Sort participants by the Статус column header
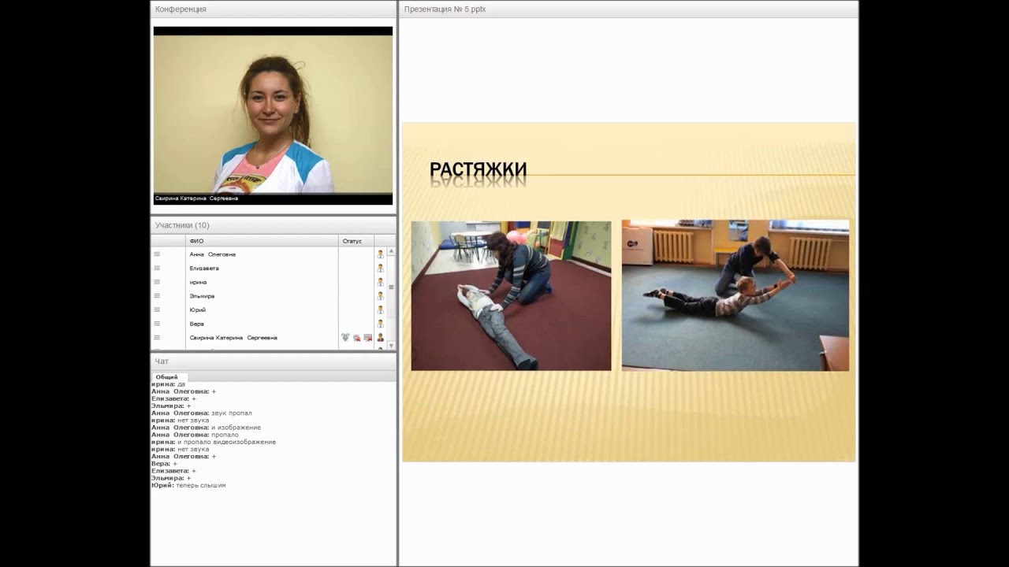Image resolution: width=1009 pixels, height=567 pixels. pos(356,241)
